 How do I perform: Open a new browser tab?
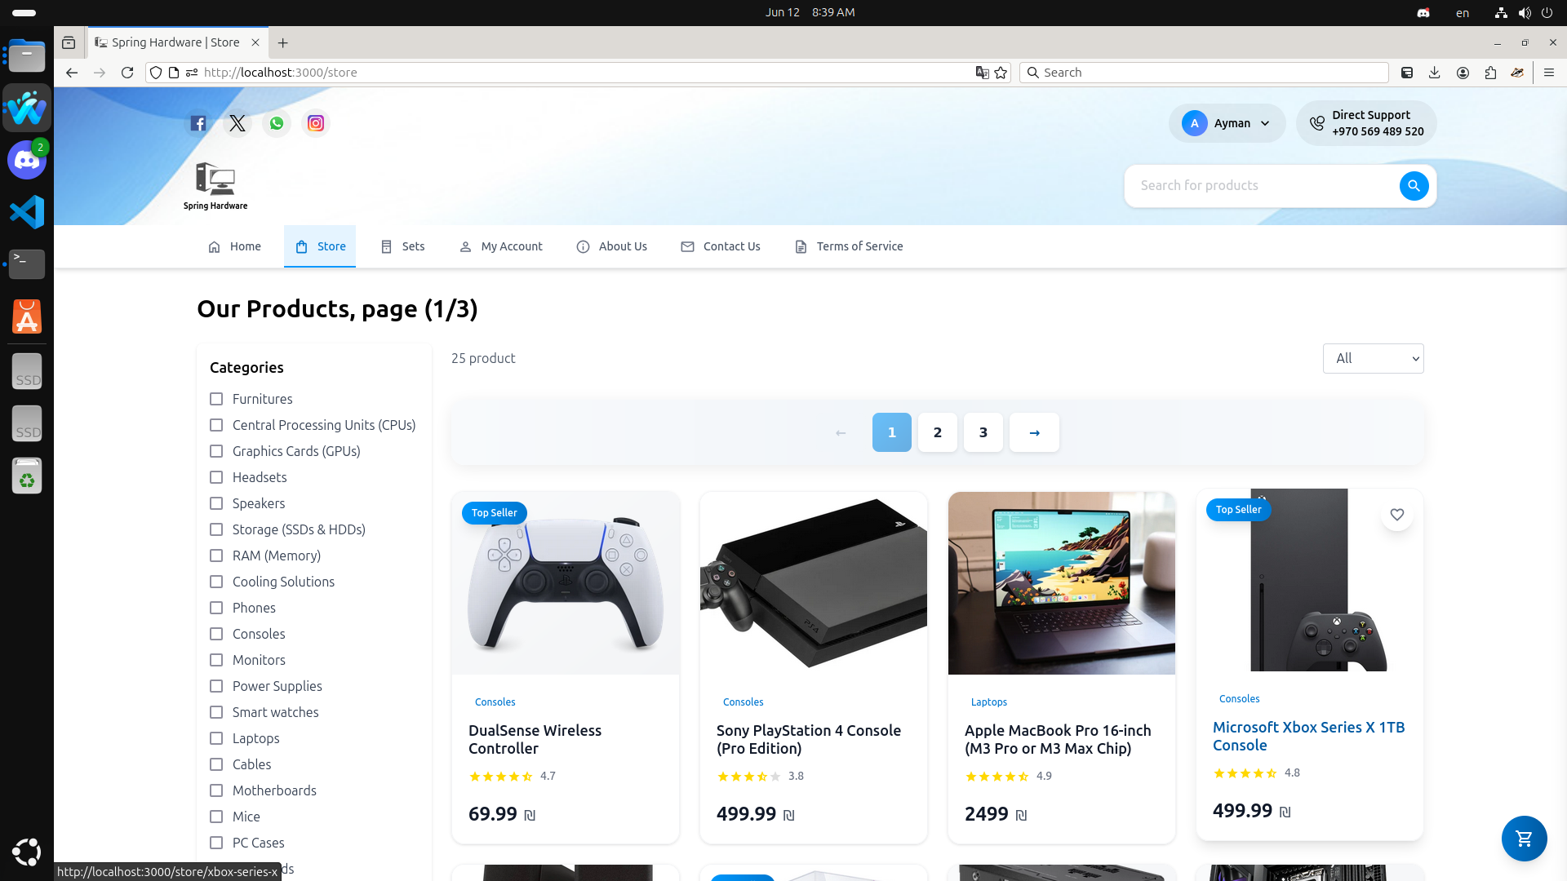(282, 43)
